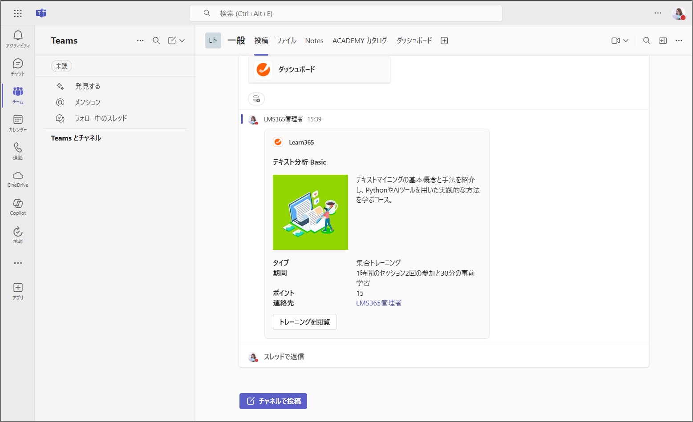
Task: Switch to the Files (ファイル) tab
Action: [286, 40]
